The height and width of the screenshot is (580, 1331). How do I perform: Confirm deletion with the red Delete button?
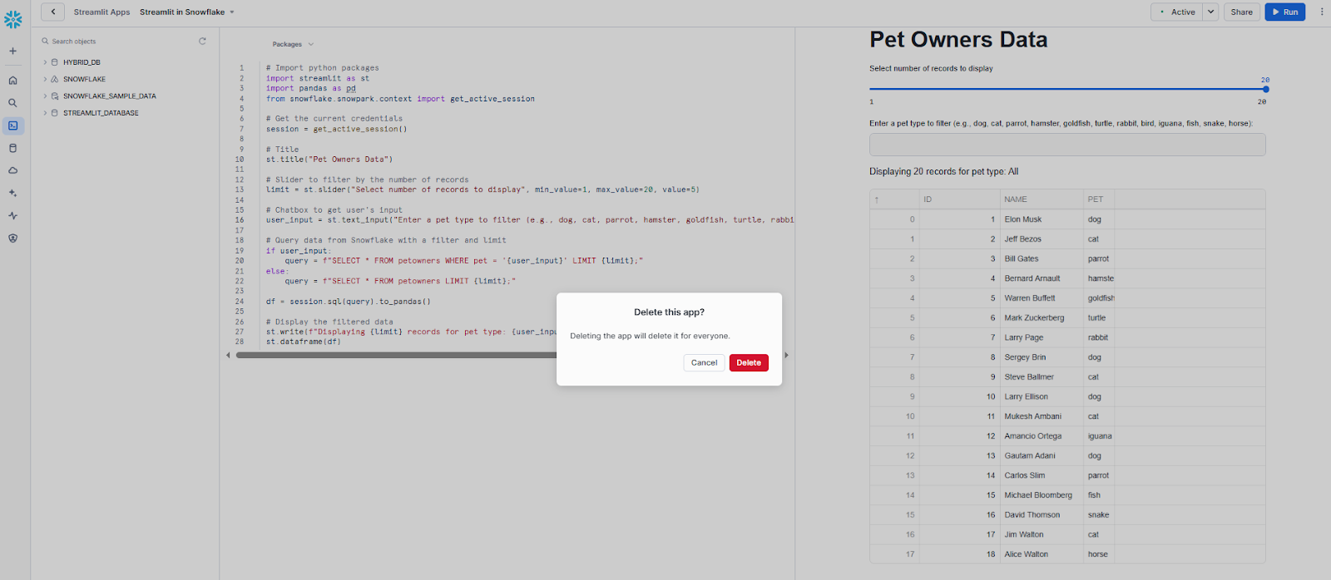[748, 362]
